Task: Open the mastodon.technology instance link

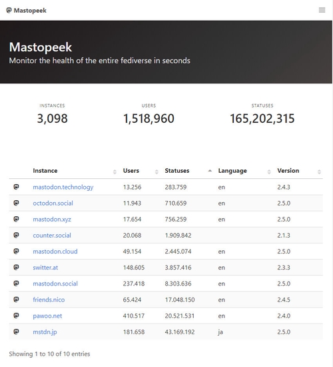Action: click(x=63, y=188)
